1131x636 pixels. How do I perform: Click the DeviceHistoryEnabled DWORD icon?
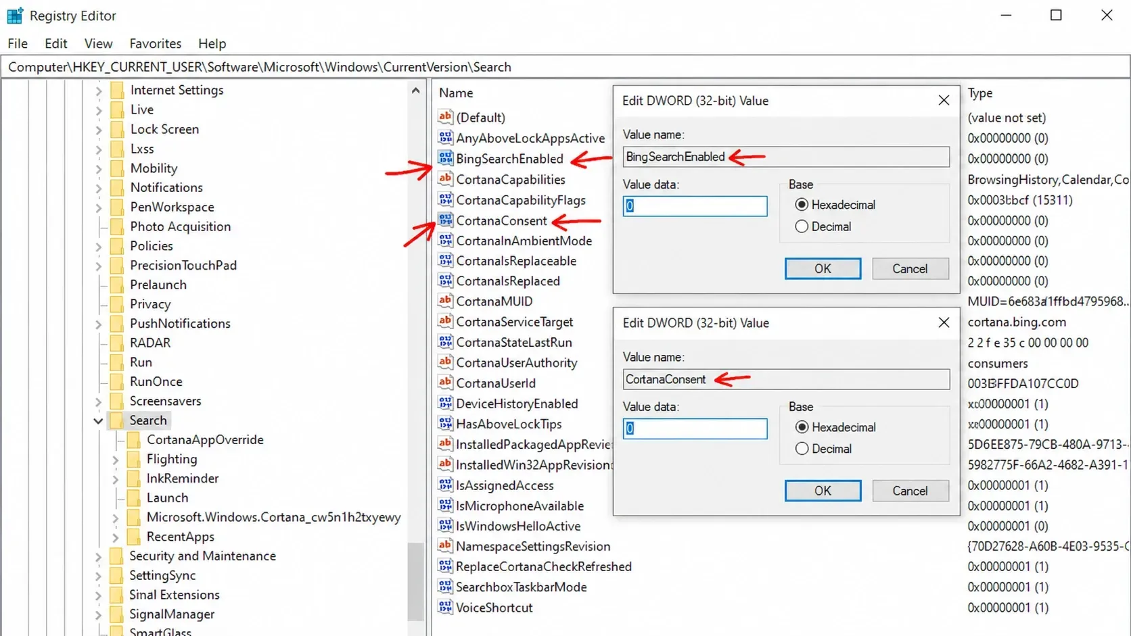445,403
